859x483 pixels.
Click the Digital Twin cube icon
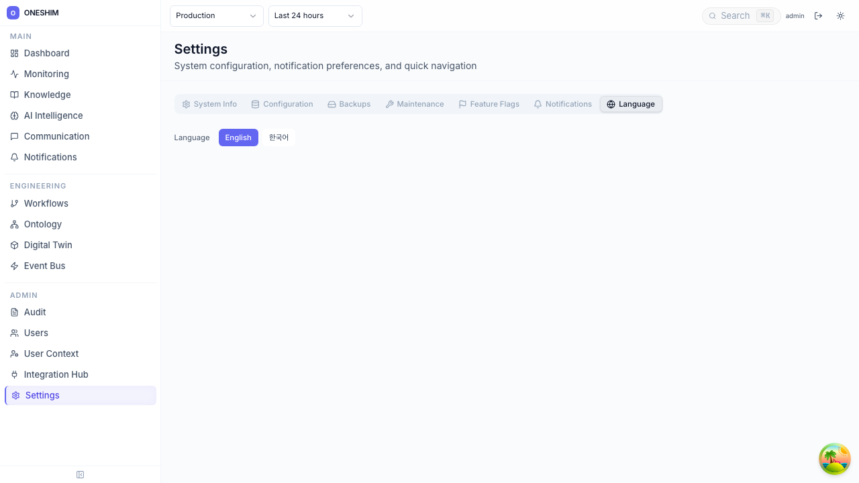click(14, 246)
